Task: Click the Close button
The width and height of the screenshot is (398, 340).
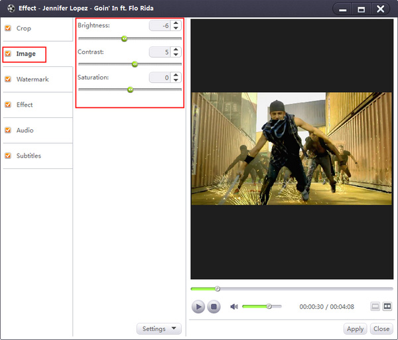Action: tap(381, 329)
